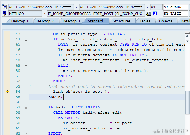190x135 pixels.
Task: Click the line number field showing 54
Action: click(x=156, y=7)
